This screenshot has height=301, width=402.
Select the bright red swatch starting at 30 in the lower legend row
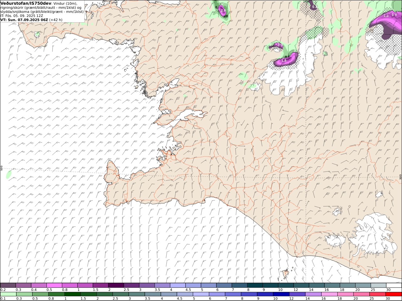[x=394, y=294]
